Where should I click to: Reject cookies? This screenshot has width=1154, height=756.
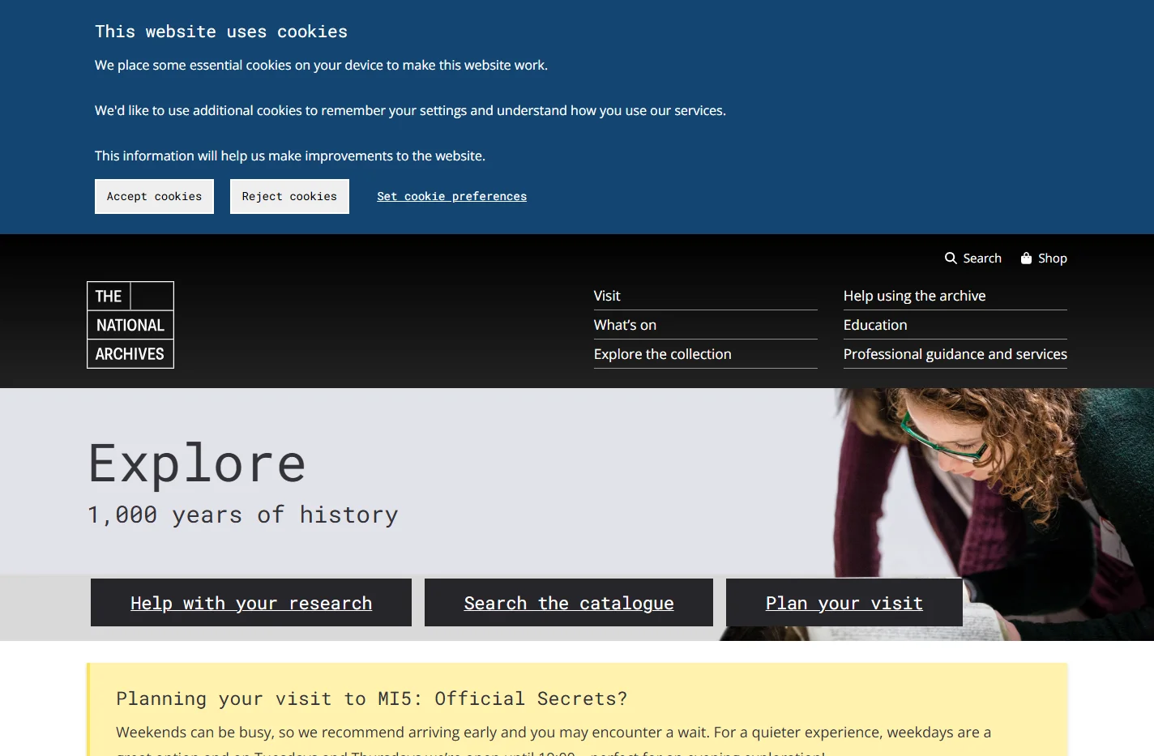click(289, 196)
